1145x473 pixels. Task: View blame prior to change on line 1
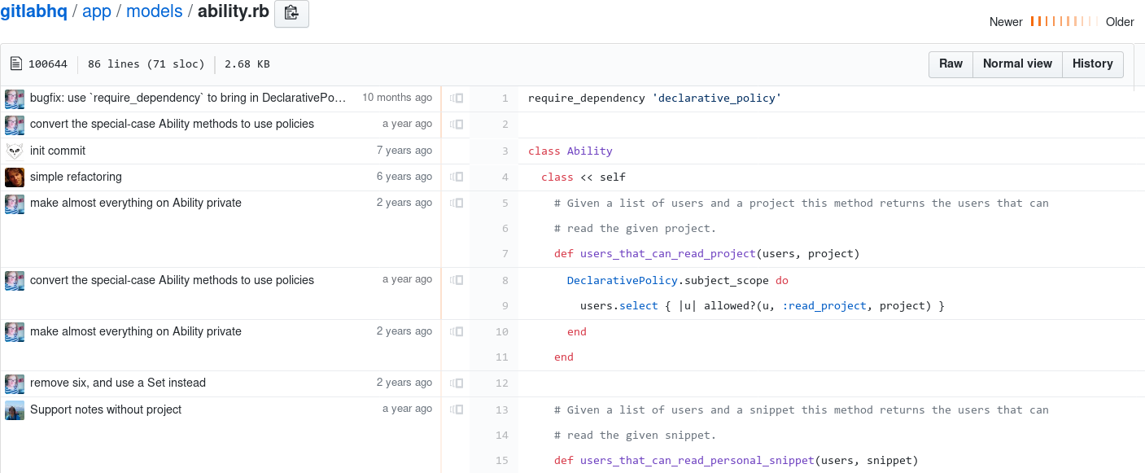[x=457, y=99]
